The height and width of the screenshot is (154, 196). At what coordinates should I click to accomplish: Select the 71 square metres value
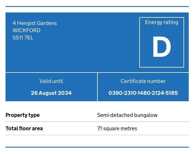[117, 128]
